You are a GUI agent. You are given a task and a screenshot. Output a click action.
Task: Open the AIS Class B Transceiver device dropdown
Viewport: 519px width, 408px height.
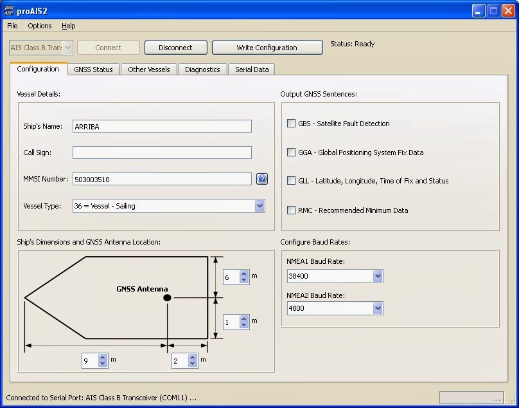click(x=67, y=48)
